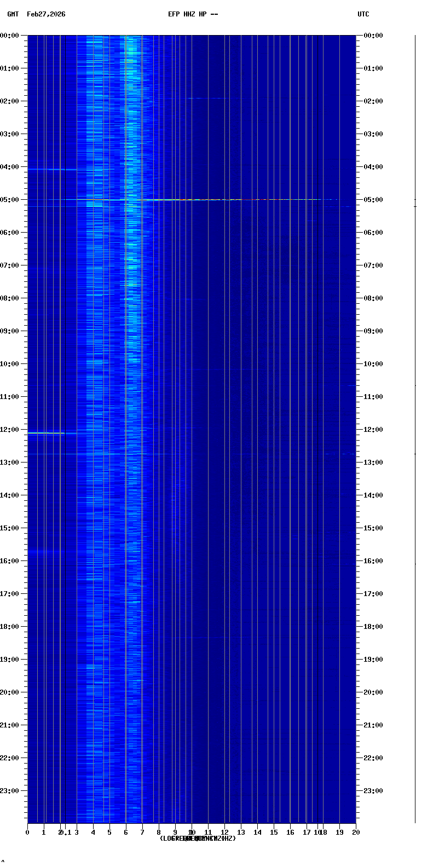Select the 18:00 label on the right UTC axis
The width and height of the screenshot is (439, 867).
[373, 627]
